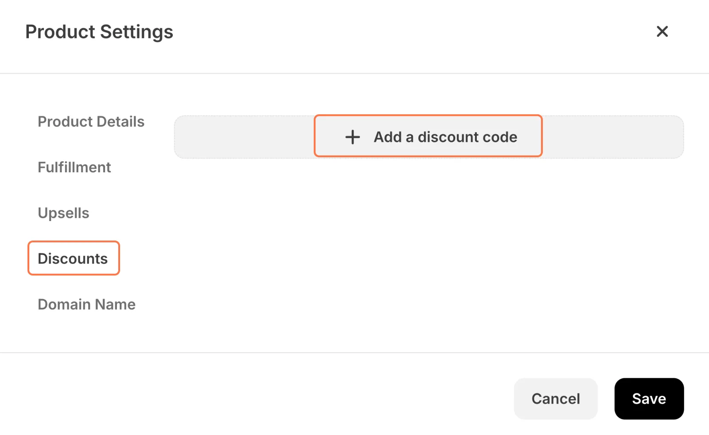The height and width of the screenshot is (435, 709).
Task: Save the product settings
Action: pyautogui.click(x=649, y=399)
